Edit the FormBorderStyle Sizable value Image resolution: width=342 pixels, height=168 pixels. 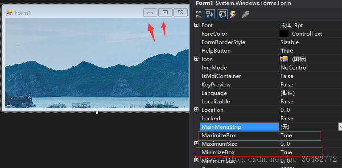(x=290, y=42)
